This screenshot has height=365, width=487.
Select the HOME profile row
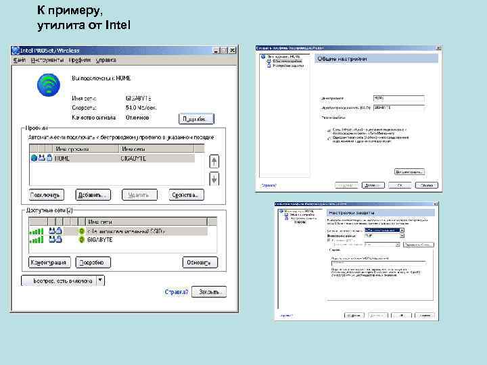(112, 158)
